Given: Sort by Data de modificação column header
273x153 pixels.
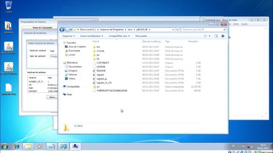Looking at the screenshot, I should click(x=152, y=42).
